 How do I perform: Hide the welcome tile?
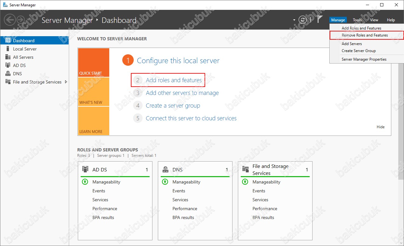[x=380, y=127]
